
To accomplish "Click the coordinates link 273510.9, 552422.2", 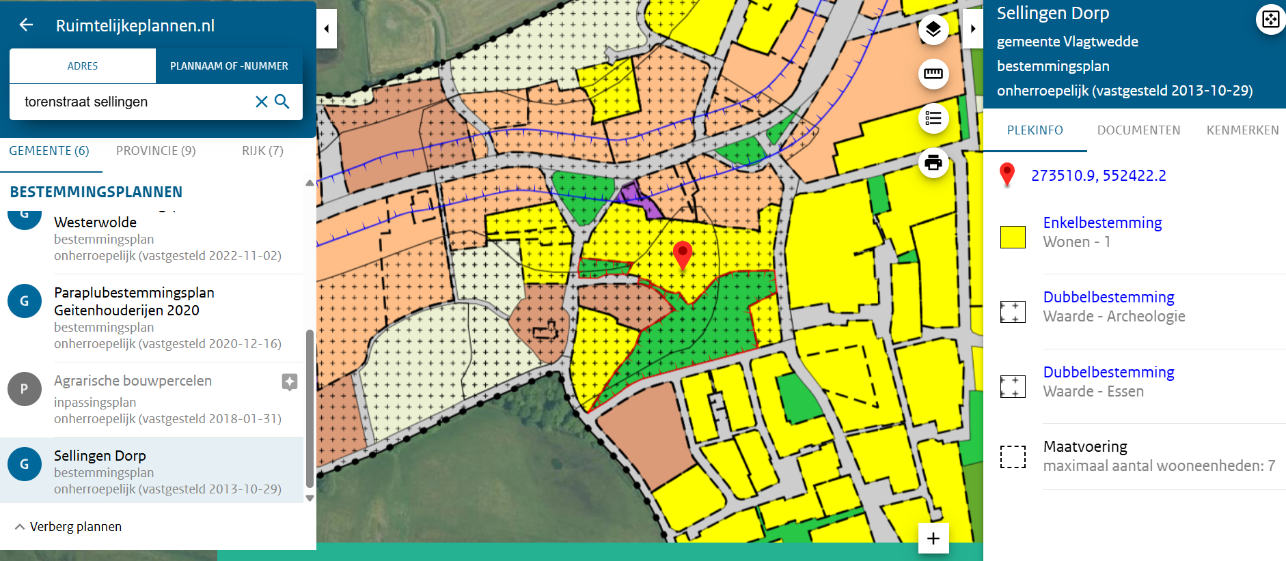I will click(1098, 175).
